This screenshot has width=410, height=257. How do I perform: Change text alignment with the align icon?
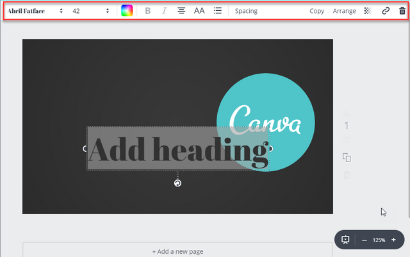point(181,11)
